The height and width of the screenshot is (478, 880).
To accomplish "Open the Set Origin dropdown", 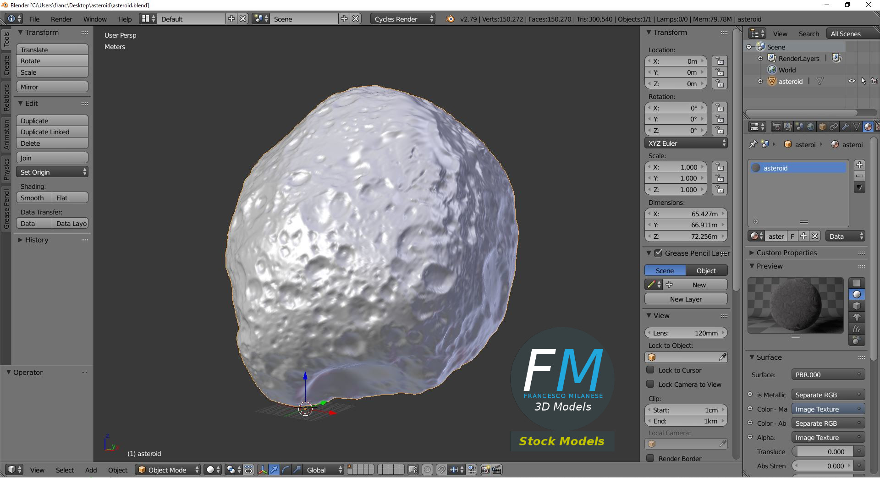I will point(52,172).
